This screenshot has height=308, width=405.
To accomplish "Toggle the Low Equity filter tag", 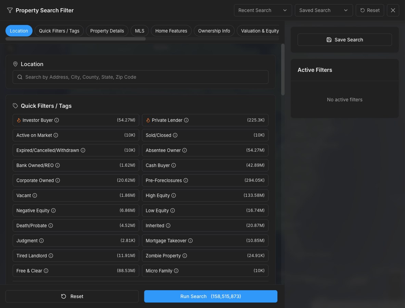I will (x=205, y=210).
